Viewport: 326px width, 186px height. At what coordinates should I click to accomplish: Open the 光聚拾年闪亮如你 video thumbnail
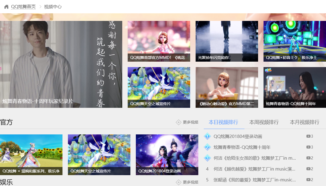tap(227, 41)
